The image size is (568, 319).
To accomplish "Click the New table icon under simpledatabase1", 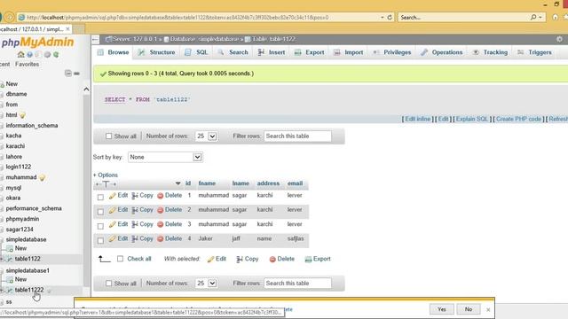I will click(x=10, y=280).
